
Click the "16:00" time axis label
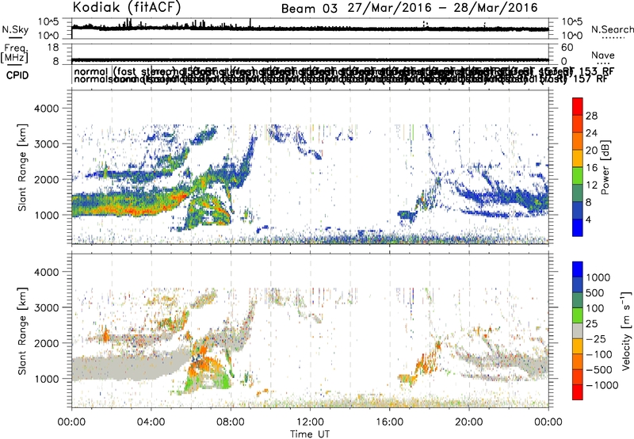coord(389,422)
